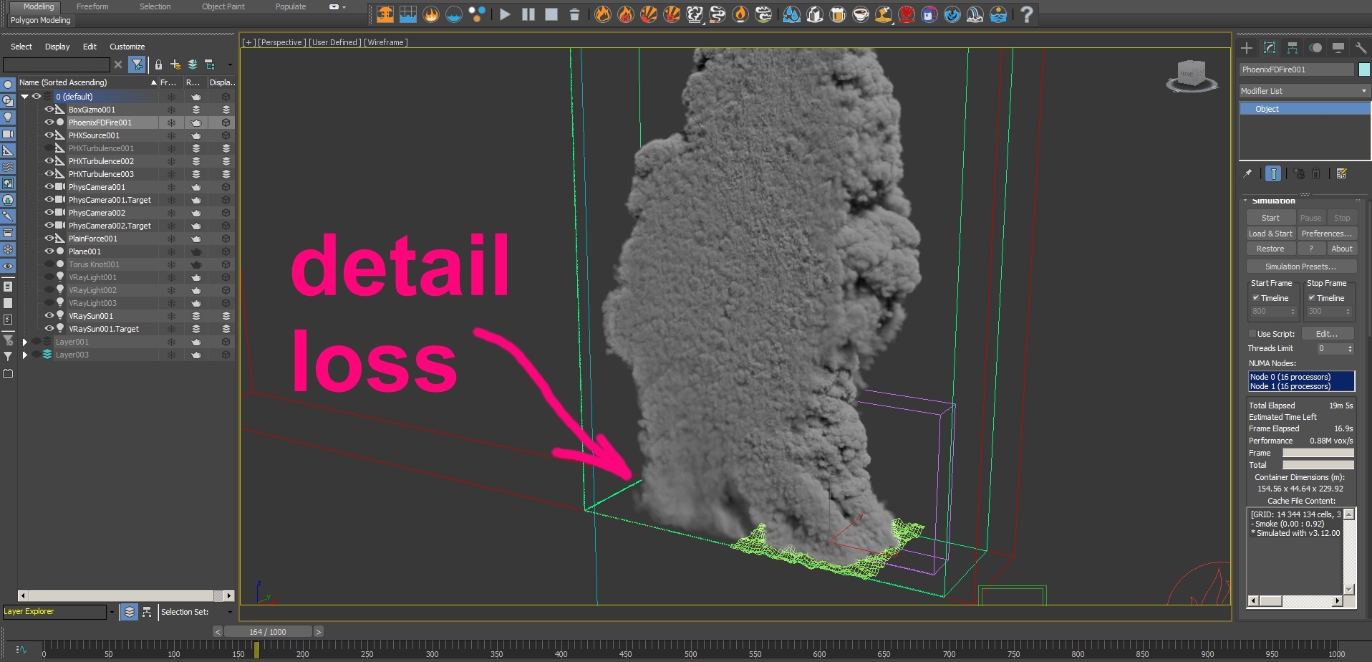1372x662 pixels.
Task: Open the Freeform ribbon tab
Action: coord(92,6)
